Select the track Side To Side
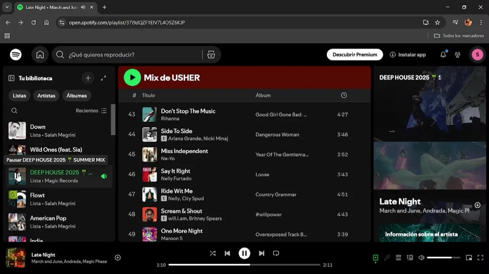 176,131
